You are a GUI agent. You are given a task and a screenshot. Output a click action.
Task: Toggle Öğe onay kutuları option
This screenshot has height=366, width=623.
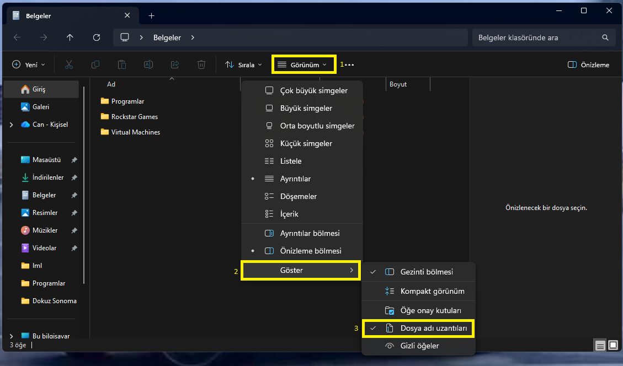click(x=418, y=310)
